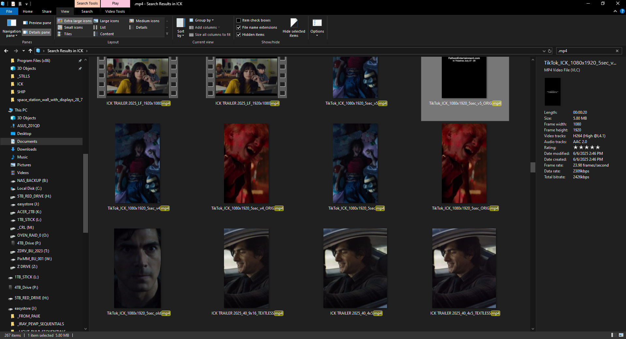
Task: Switch to the Search ribbon tab
Action: [x=87, y=11]
